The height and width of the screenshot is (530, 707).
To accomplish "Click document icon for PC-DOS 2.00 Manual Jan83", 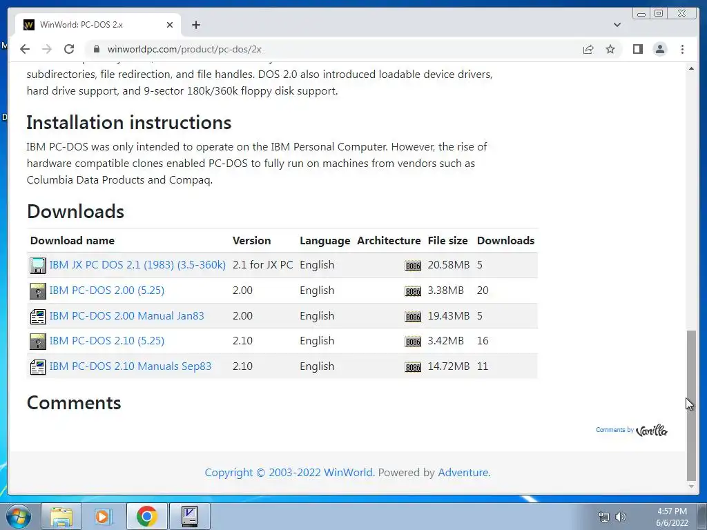I will pyautogui.click(x=38, y=316).
